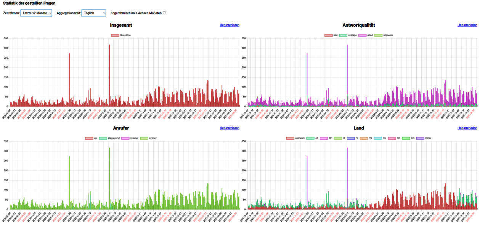Image resolution: width=488 pixels, height=227 pixels.
Task: Toggle the 'average' legend item
Action: (343, 35)
